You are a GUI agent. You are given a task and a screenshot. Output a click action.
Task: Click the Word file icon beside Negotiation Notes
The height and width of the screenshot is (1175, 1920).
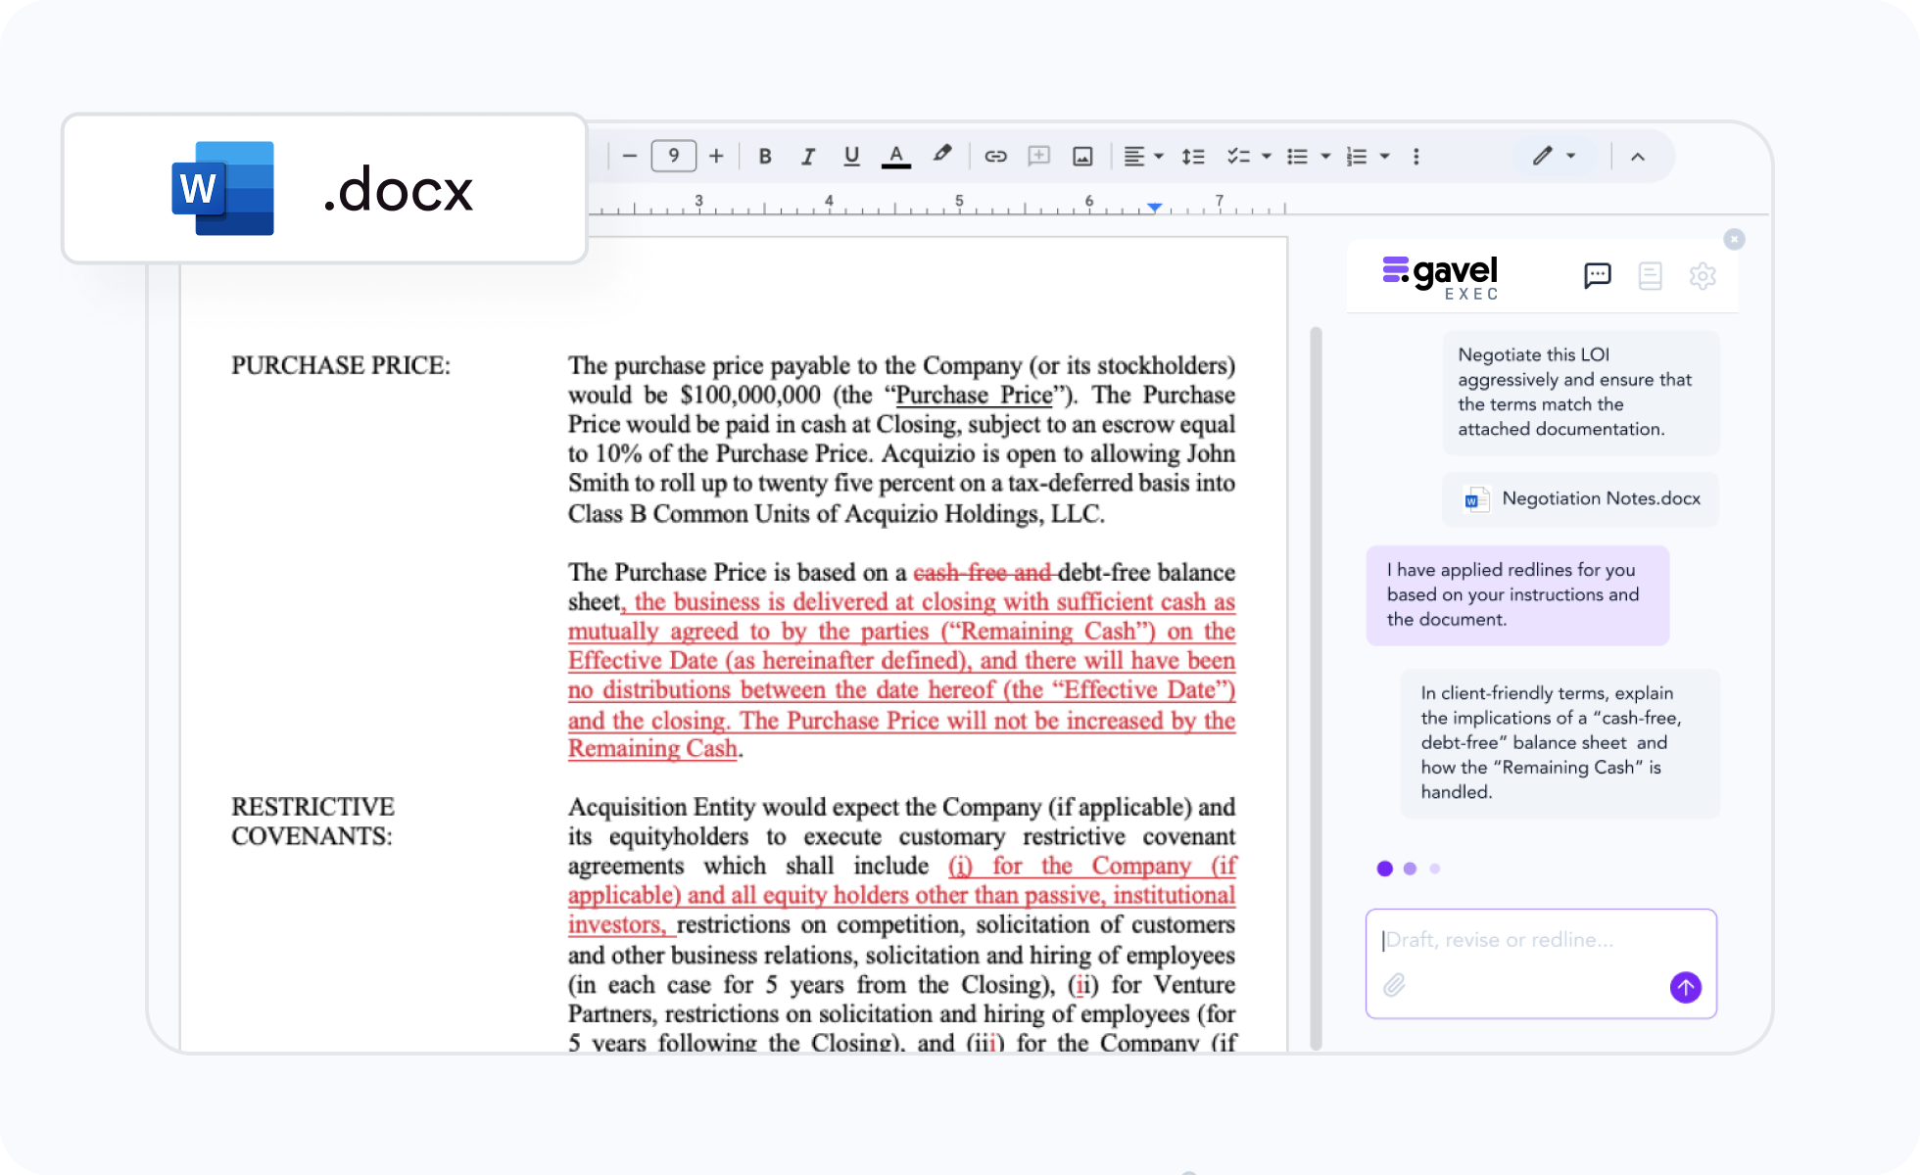tap(1476, 499)
